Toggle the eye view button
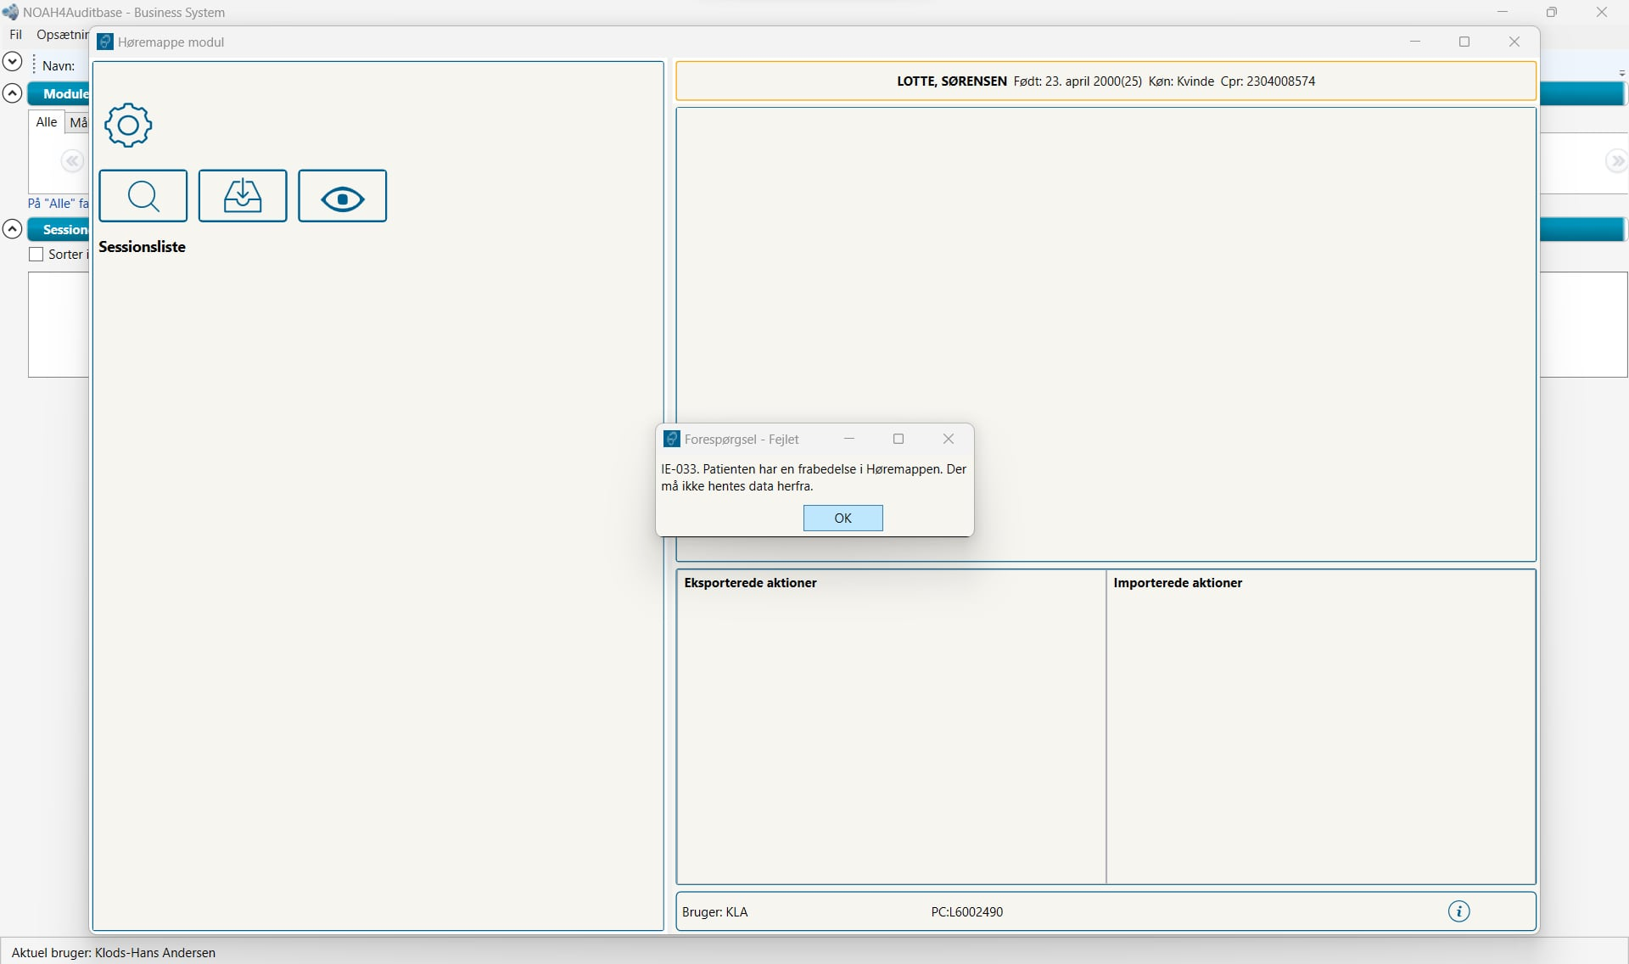The width and height of the screenshot is (1629, 964). 343,196
